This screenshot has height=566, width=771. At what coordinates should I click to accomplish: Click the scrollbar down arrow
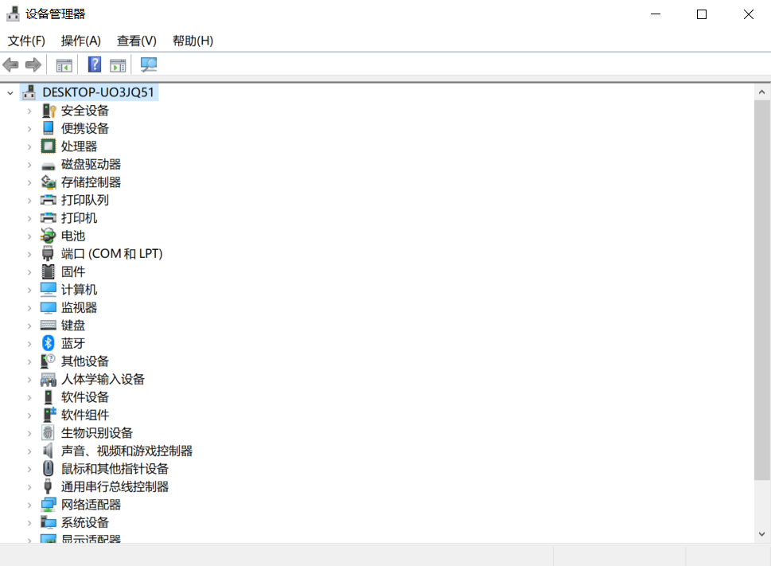761,533
